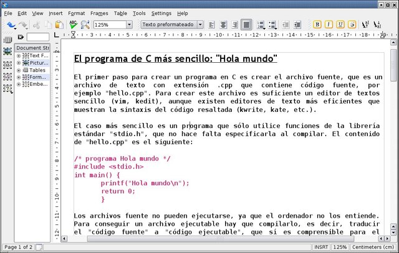This screenshot has width=399, height=253.
Task: Insert formula frame from sidebar
Action: click(x=7, y=76)
